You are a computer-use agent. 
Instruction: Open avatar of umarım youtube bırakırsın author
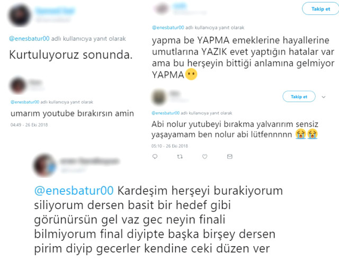click(18, 85)
